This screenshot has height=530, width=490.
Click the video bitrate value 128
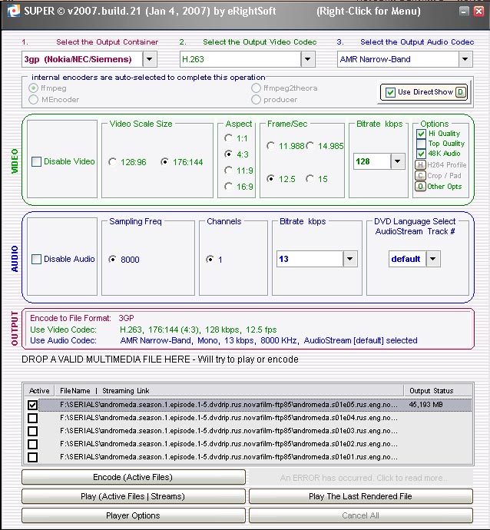363,161
